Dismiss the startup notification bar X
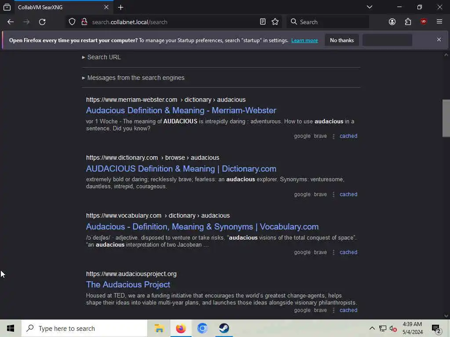 pyautogui.click(x=439, y=39)
